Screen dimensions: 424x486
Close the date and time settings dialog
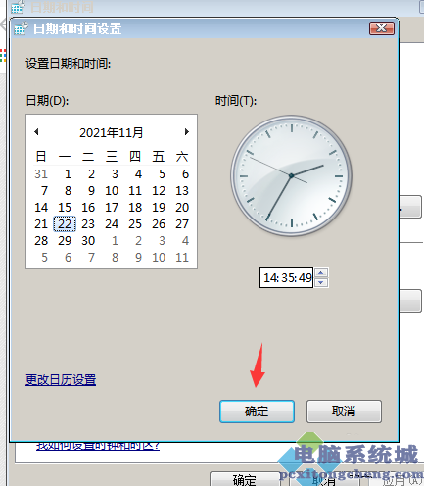click(382, 28)
